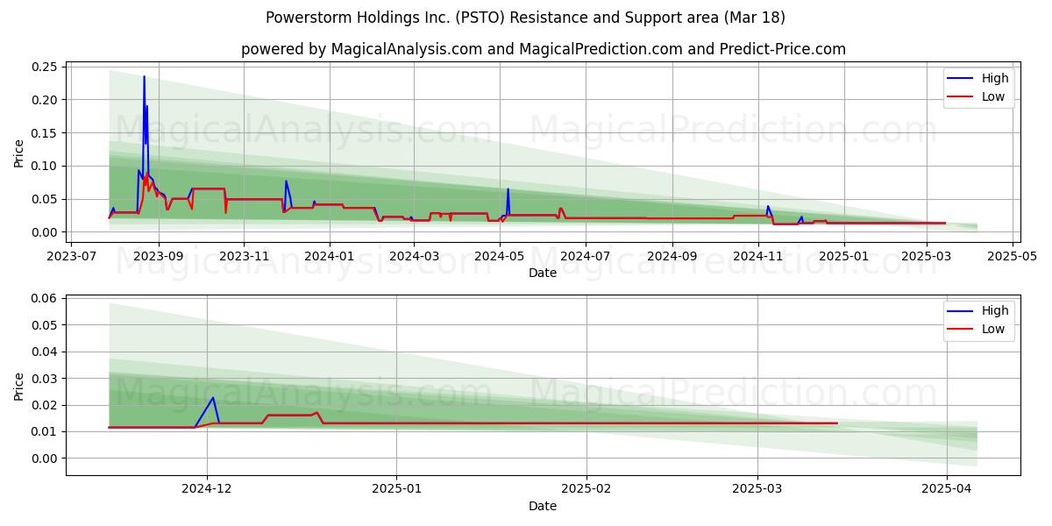
Task: Click the '2024-09' tick label
Action: point(672,256)
